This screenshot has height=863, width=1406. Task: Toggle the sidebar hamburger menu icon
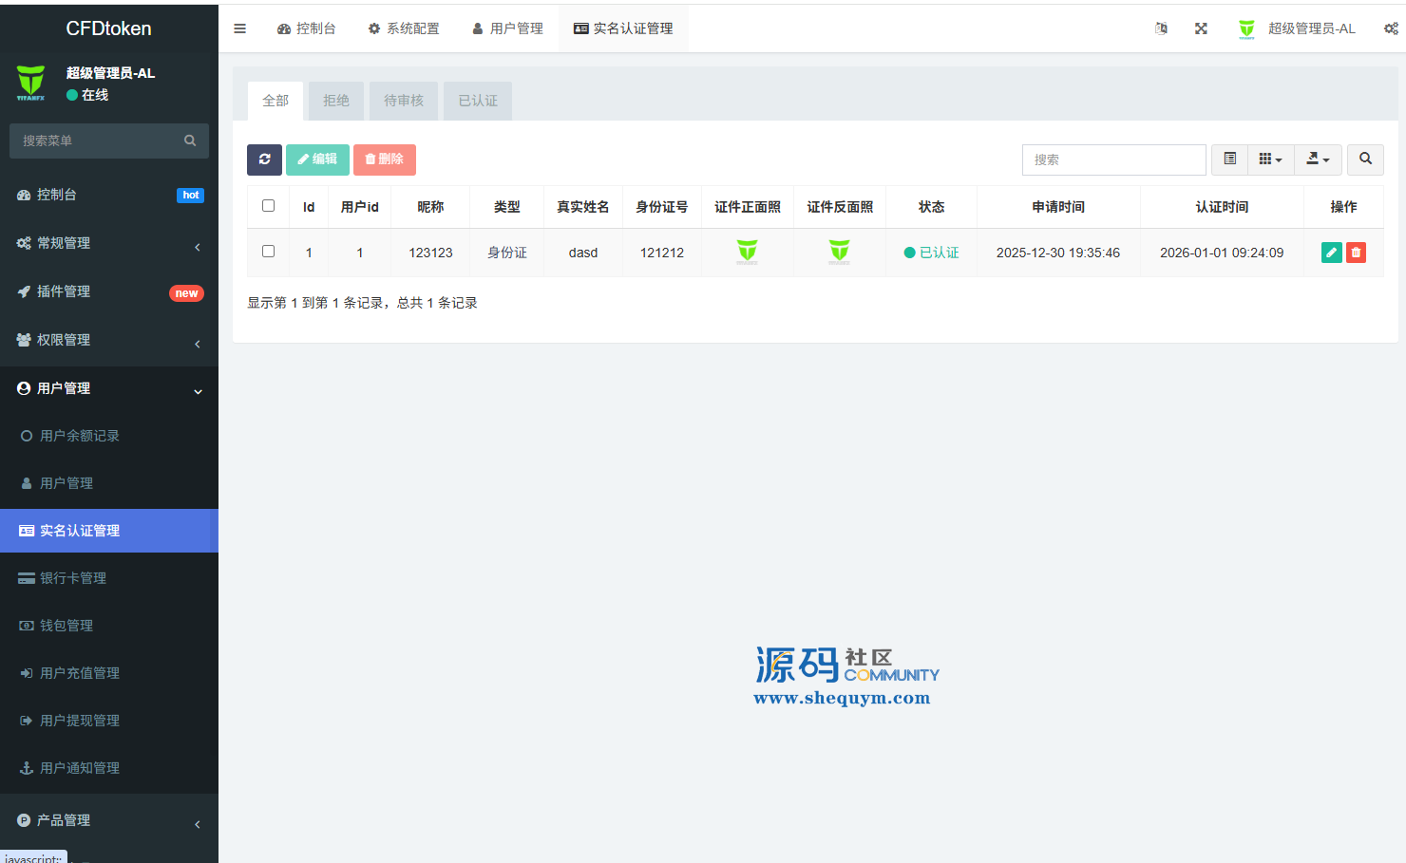point(239,28)
